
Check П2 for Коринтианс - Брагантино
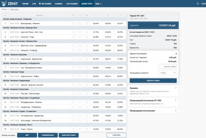pyautogui.click(x=87, y=59)
